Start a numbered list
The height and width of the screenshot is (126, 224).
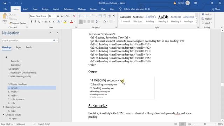87,16
